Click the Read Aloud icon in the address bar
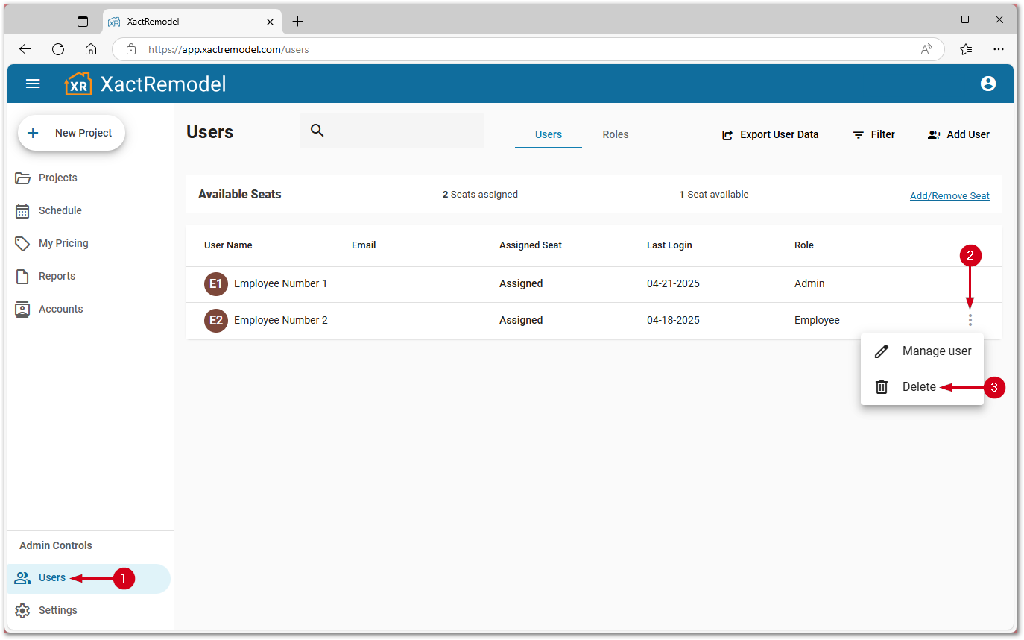 pos(926,49)
